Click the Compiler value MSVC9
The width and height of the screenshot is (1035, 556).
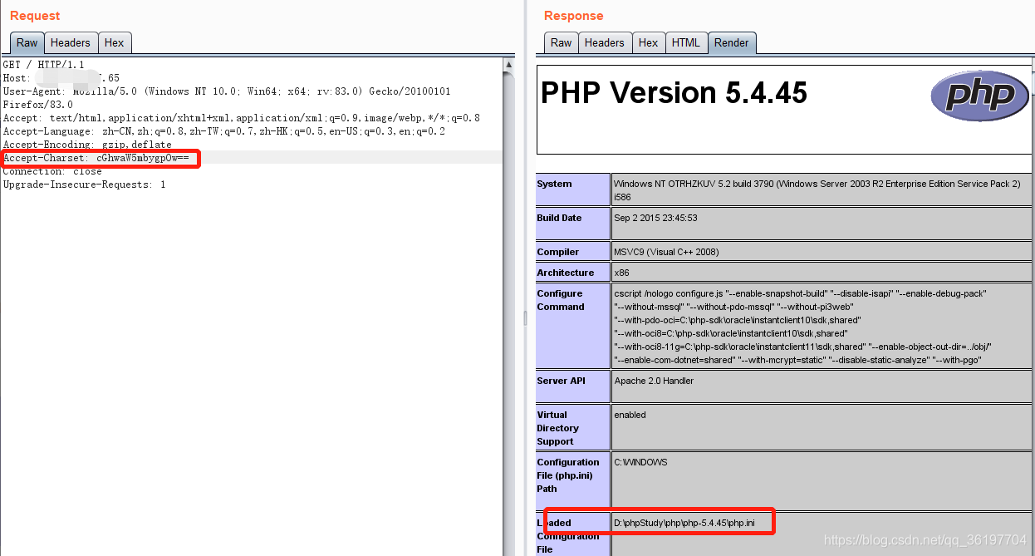click(x=666, y=252)
